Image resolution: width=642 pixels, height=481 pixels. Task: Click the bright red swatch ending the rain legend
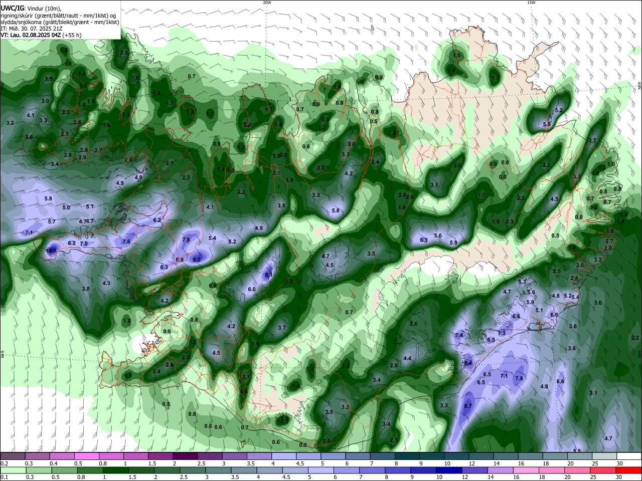point(629,470)
